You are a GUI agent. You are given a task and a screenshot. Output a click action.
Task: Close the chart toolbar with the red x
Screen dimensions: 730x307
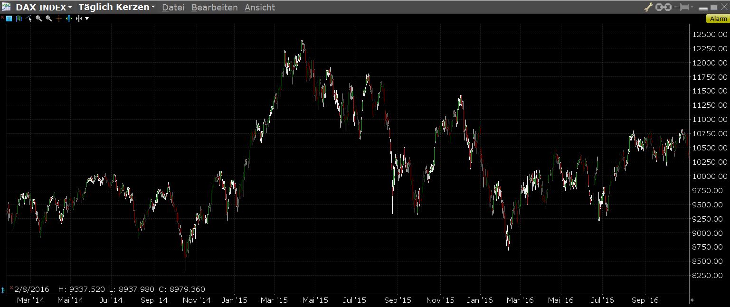[x=2, y=17]
